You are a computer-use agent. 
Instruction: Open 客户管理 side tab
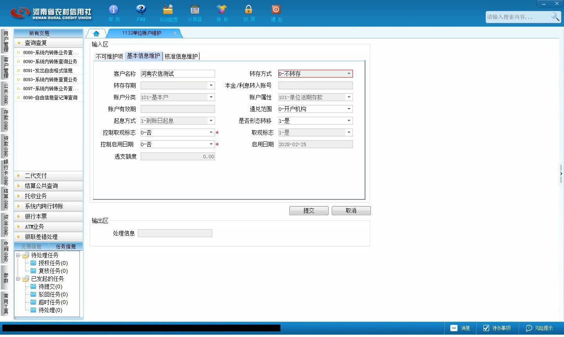[5, 67]
